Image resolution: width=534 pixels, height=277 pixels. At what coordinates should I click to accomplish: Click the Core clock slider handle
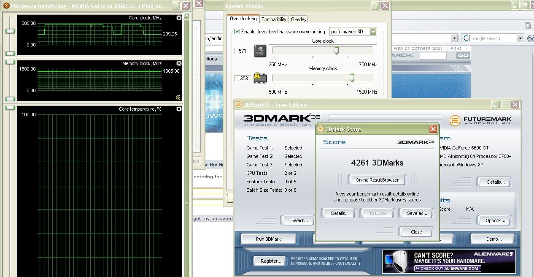(x=336, y=50)
